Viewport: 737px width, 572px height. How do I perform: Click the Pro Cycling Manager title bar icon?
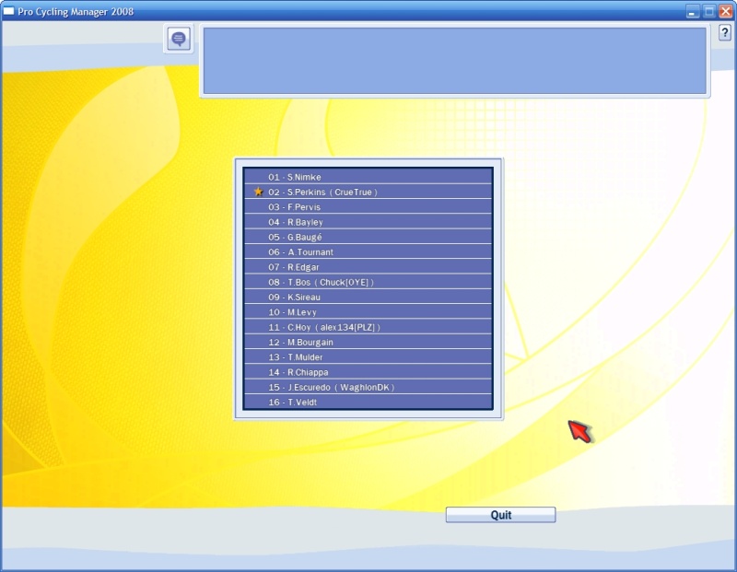pos(9,11)
